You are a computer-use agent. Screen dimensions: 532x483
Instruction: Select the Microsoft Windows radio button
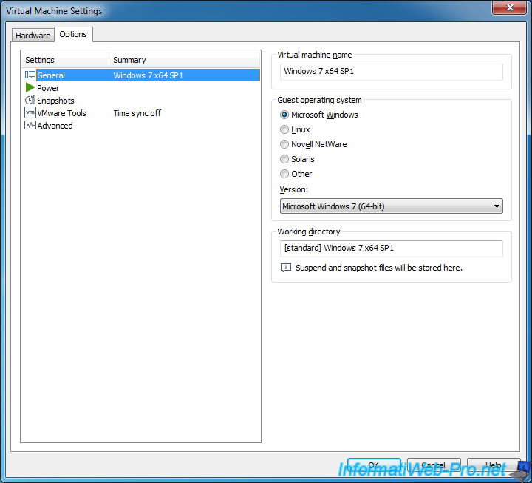[x=284, y=115]
